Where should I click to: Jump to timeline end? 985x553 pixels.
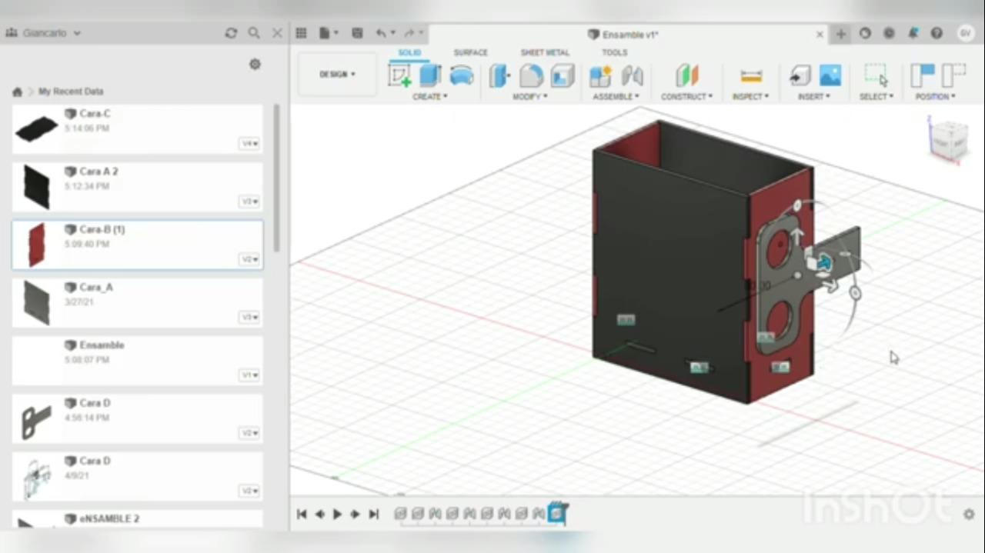[x=373, y=514]
